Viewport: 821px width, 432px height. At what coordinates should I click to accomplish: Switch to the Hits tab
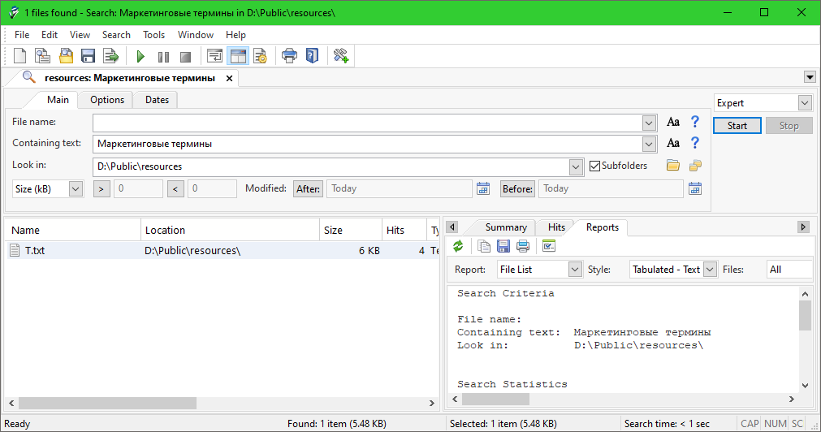tap(556, 227)
